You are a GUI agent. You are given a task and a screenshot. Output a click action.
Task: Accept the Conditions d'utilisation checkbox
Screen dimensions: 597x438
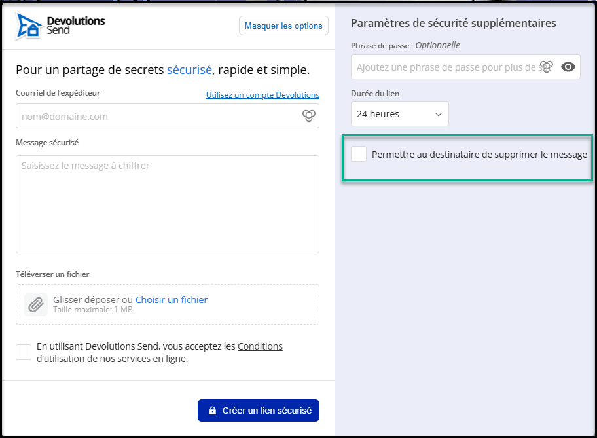pos(23,352)
